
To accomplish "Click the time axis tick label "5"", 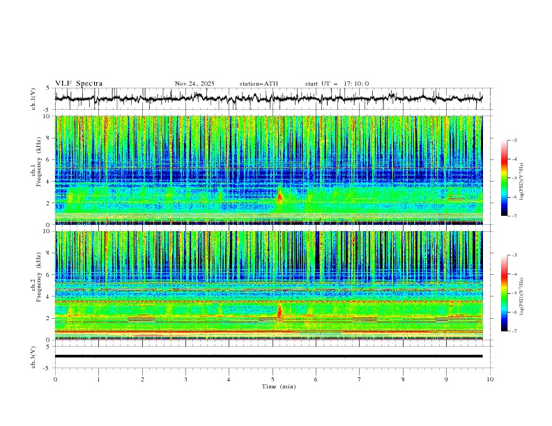I will click(273, 379).
